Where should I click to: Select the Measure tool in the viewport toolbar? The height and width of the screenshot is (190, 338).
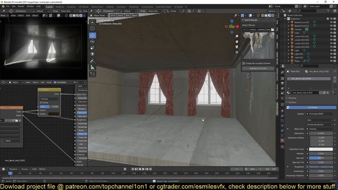92,68
